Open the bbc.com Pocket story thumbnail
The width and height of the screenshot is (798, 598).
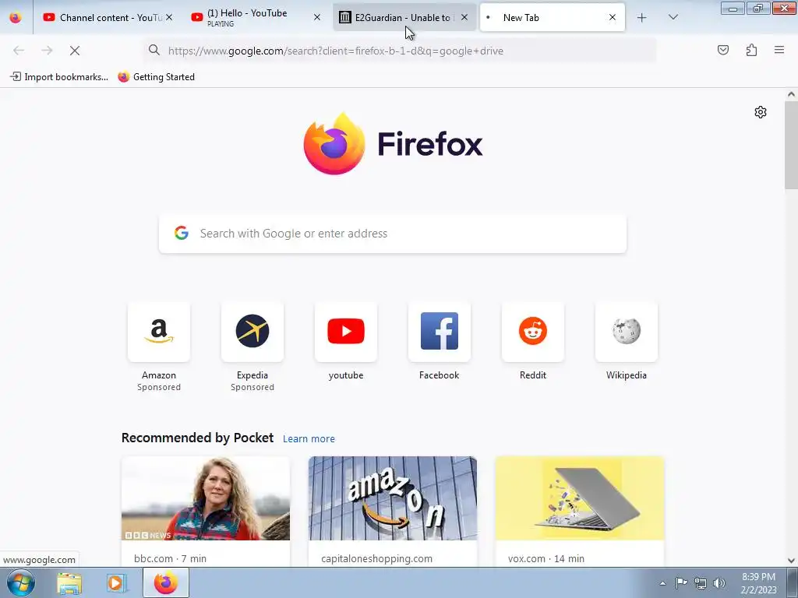tap(206, 498)
